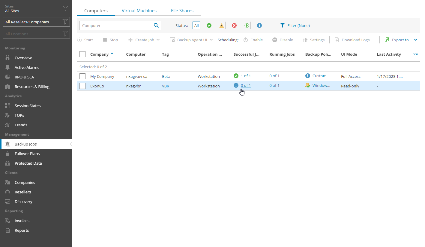Open the Sites filter funnel icon

click(65, 8)
